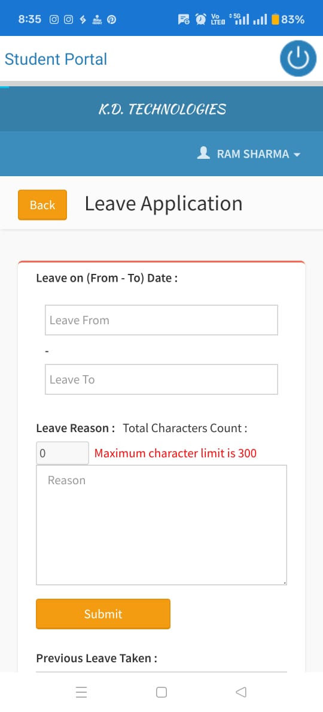The width and height of the screenshot is (323, 712).
Task: Focus the Leave From date field
Action: tap(161, 320)
